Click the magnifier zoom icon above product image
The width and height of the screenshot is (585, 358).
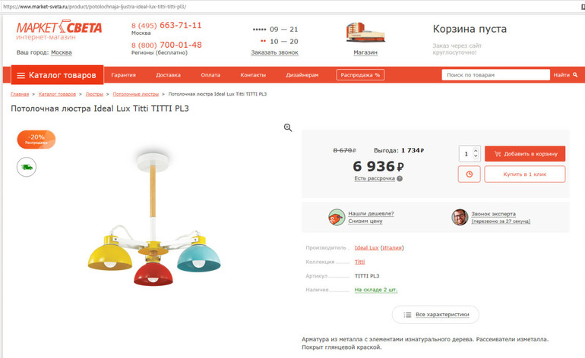coord(288,127)
